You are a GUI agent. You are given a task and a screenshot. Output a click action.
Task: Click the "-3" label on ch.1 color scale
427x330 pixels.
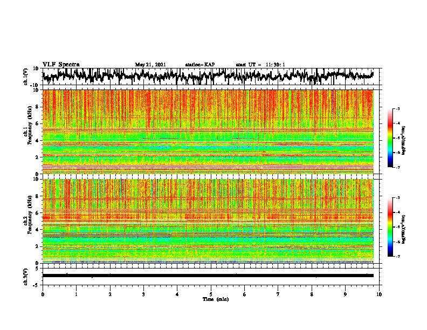[398, 108]
